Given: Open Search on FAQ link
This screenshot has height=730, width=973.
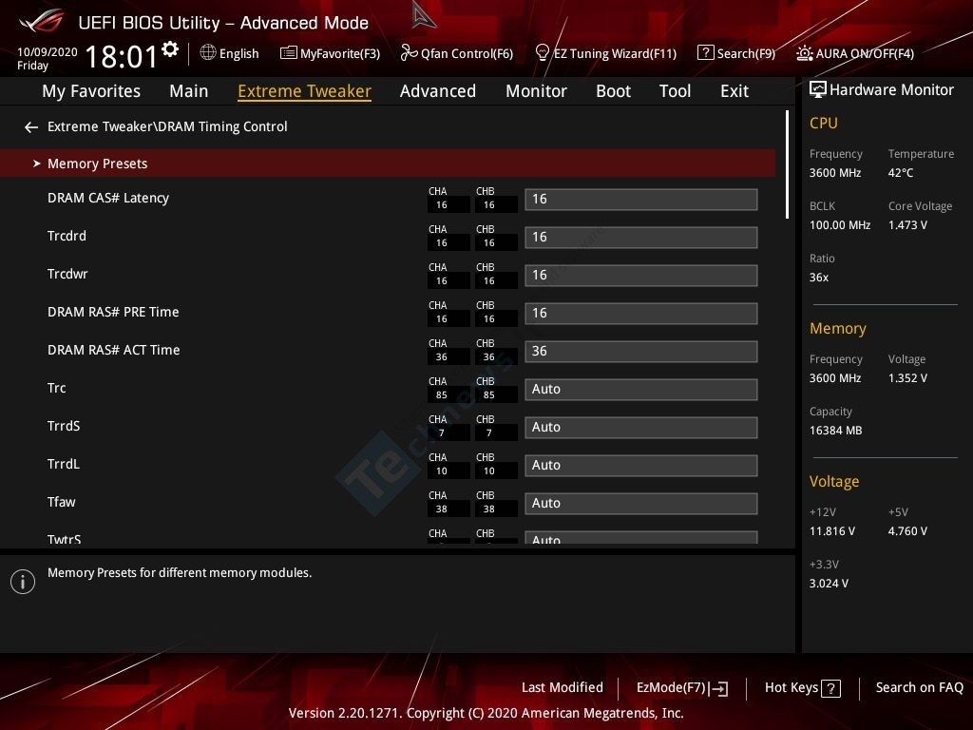Looking at the screenshot, I should click(x=920, y=688).
